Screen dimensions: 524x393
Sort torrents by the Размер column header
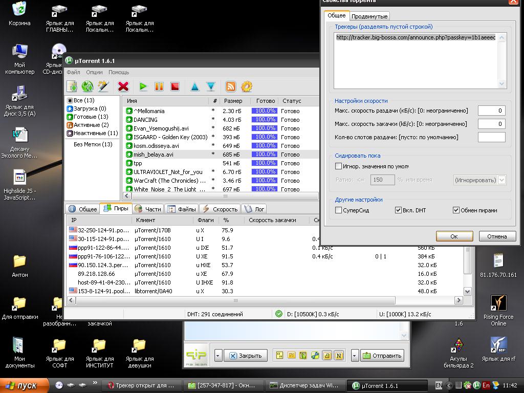click(233, 101)
